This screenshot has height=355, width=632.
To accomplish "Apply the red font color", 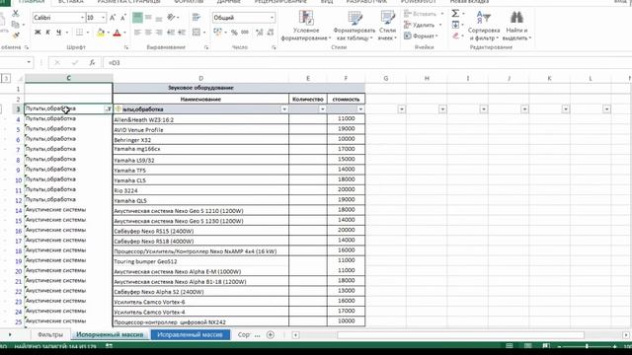I will [117, 33].
